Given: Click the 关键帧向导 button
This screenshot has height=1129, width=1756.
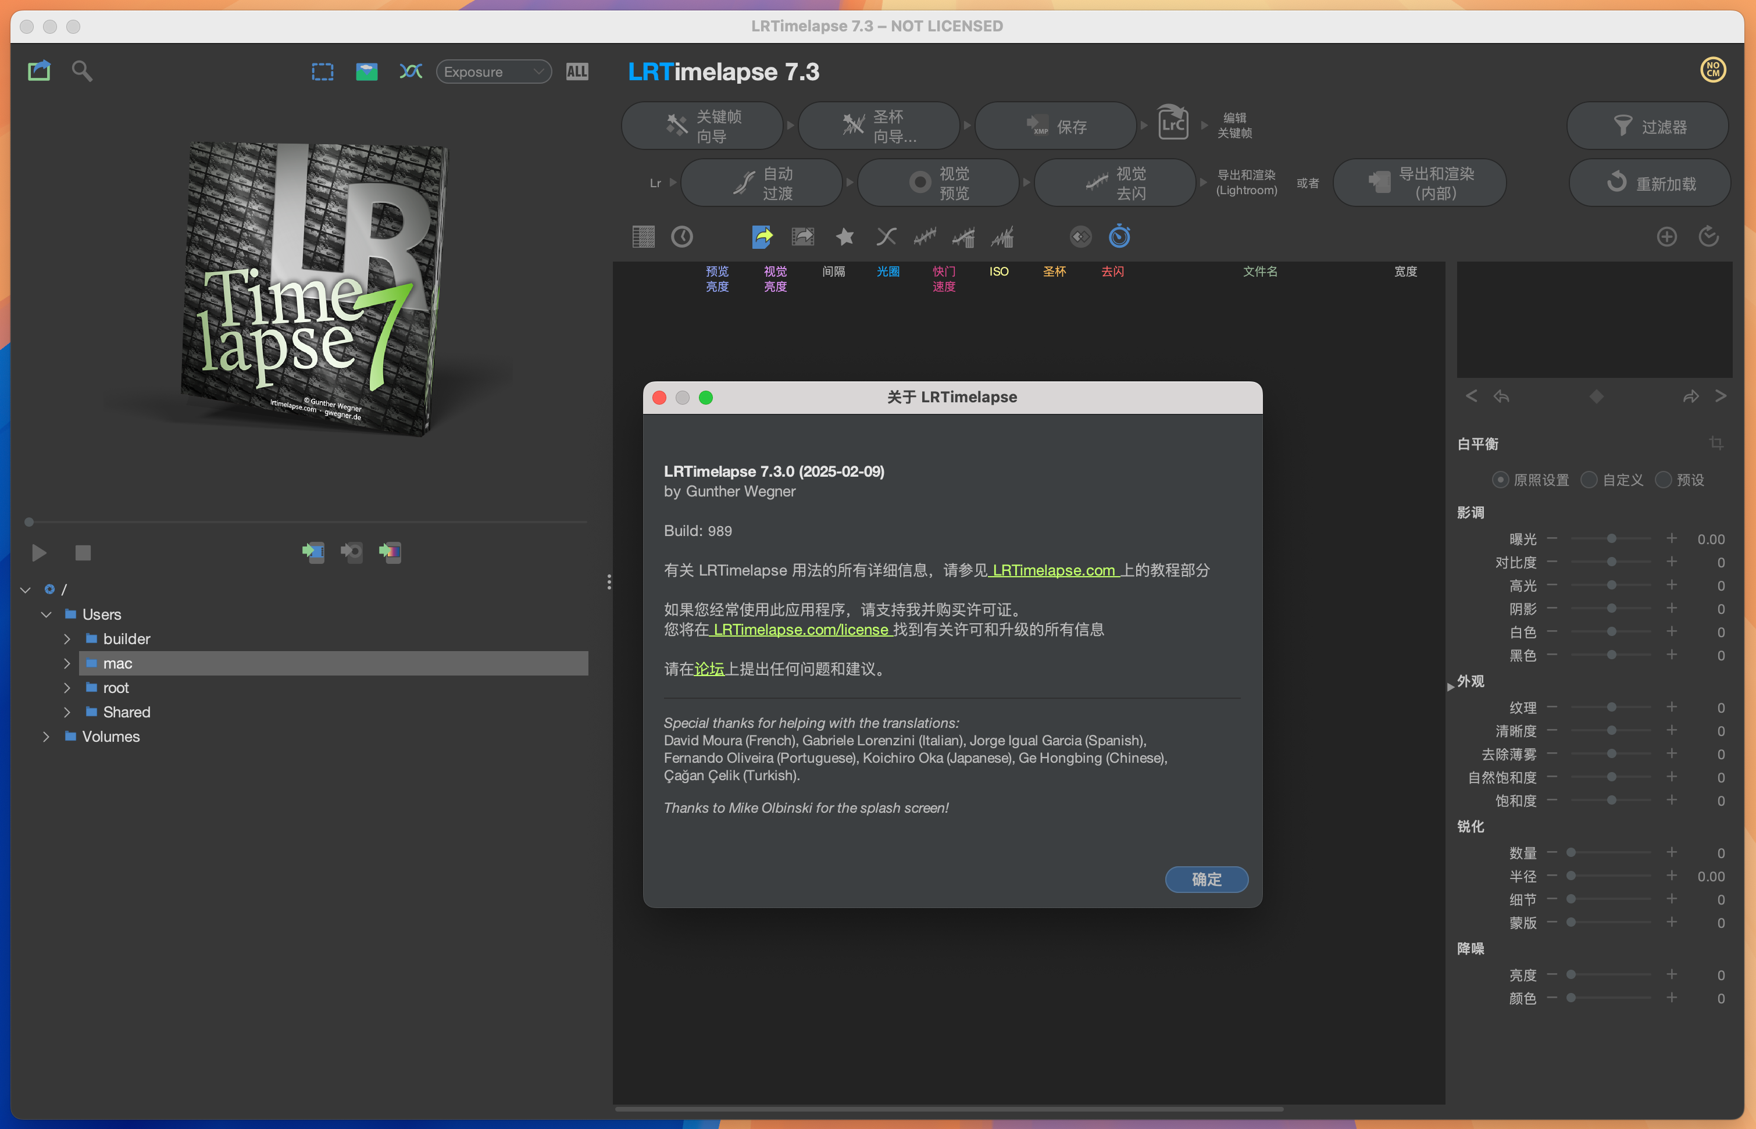Looking at the screenshot, I should pyautogui.click(x=702, y=126).
